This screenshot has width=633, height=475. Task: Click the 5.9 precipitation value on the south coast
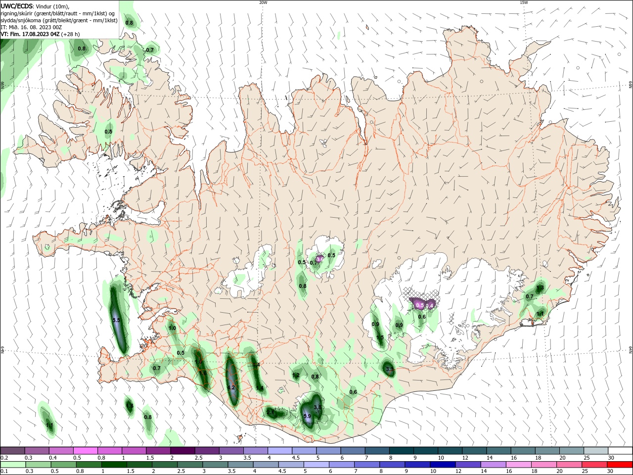coord(307,416)
